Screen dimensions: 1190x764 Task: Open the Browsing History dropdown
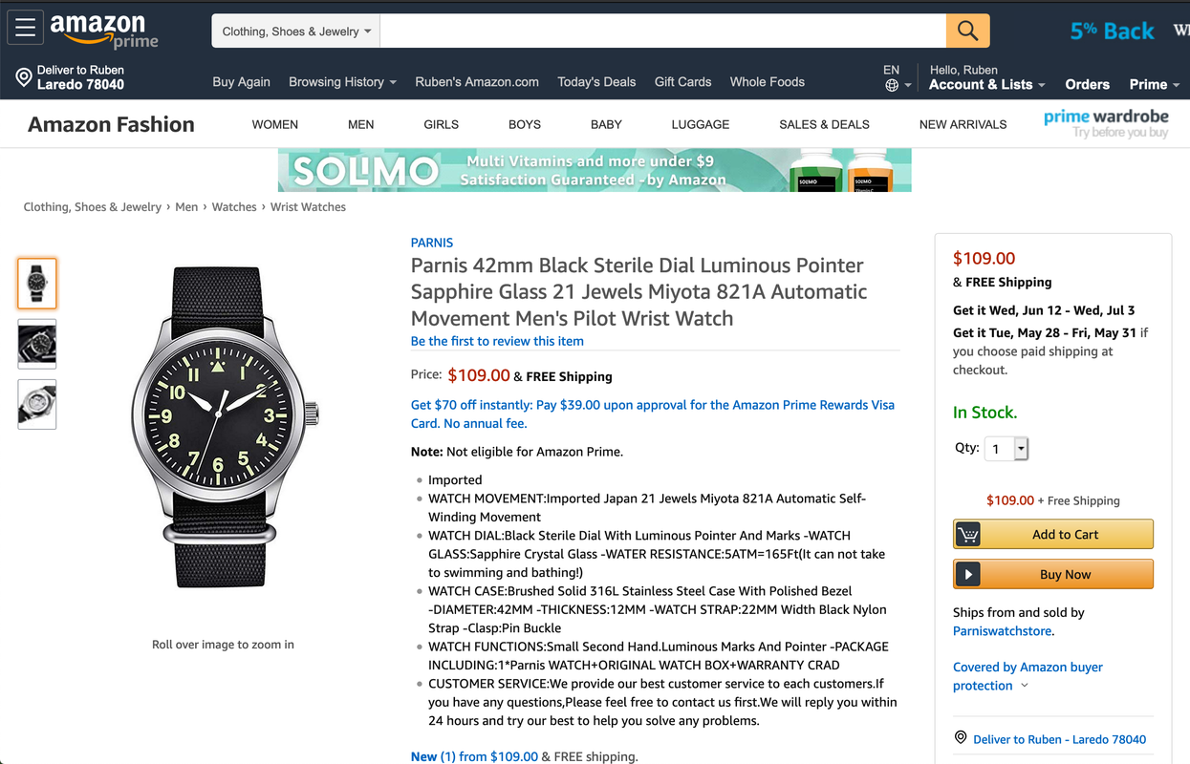pyautogui.click(x=342, y=82)
